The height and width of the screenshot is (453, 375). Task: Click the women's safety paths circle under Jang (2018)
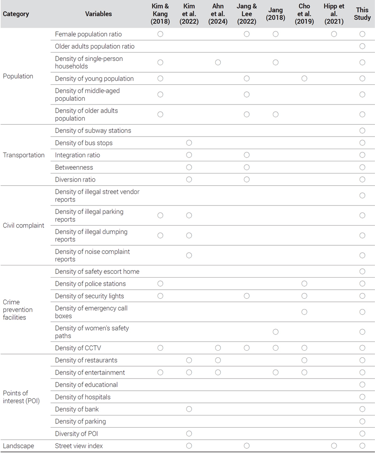pyautogui.click(x=276, y=332)
